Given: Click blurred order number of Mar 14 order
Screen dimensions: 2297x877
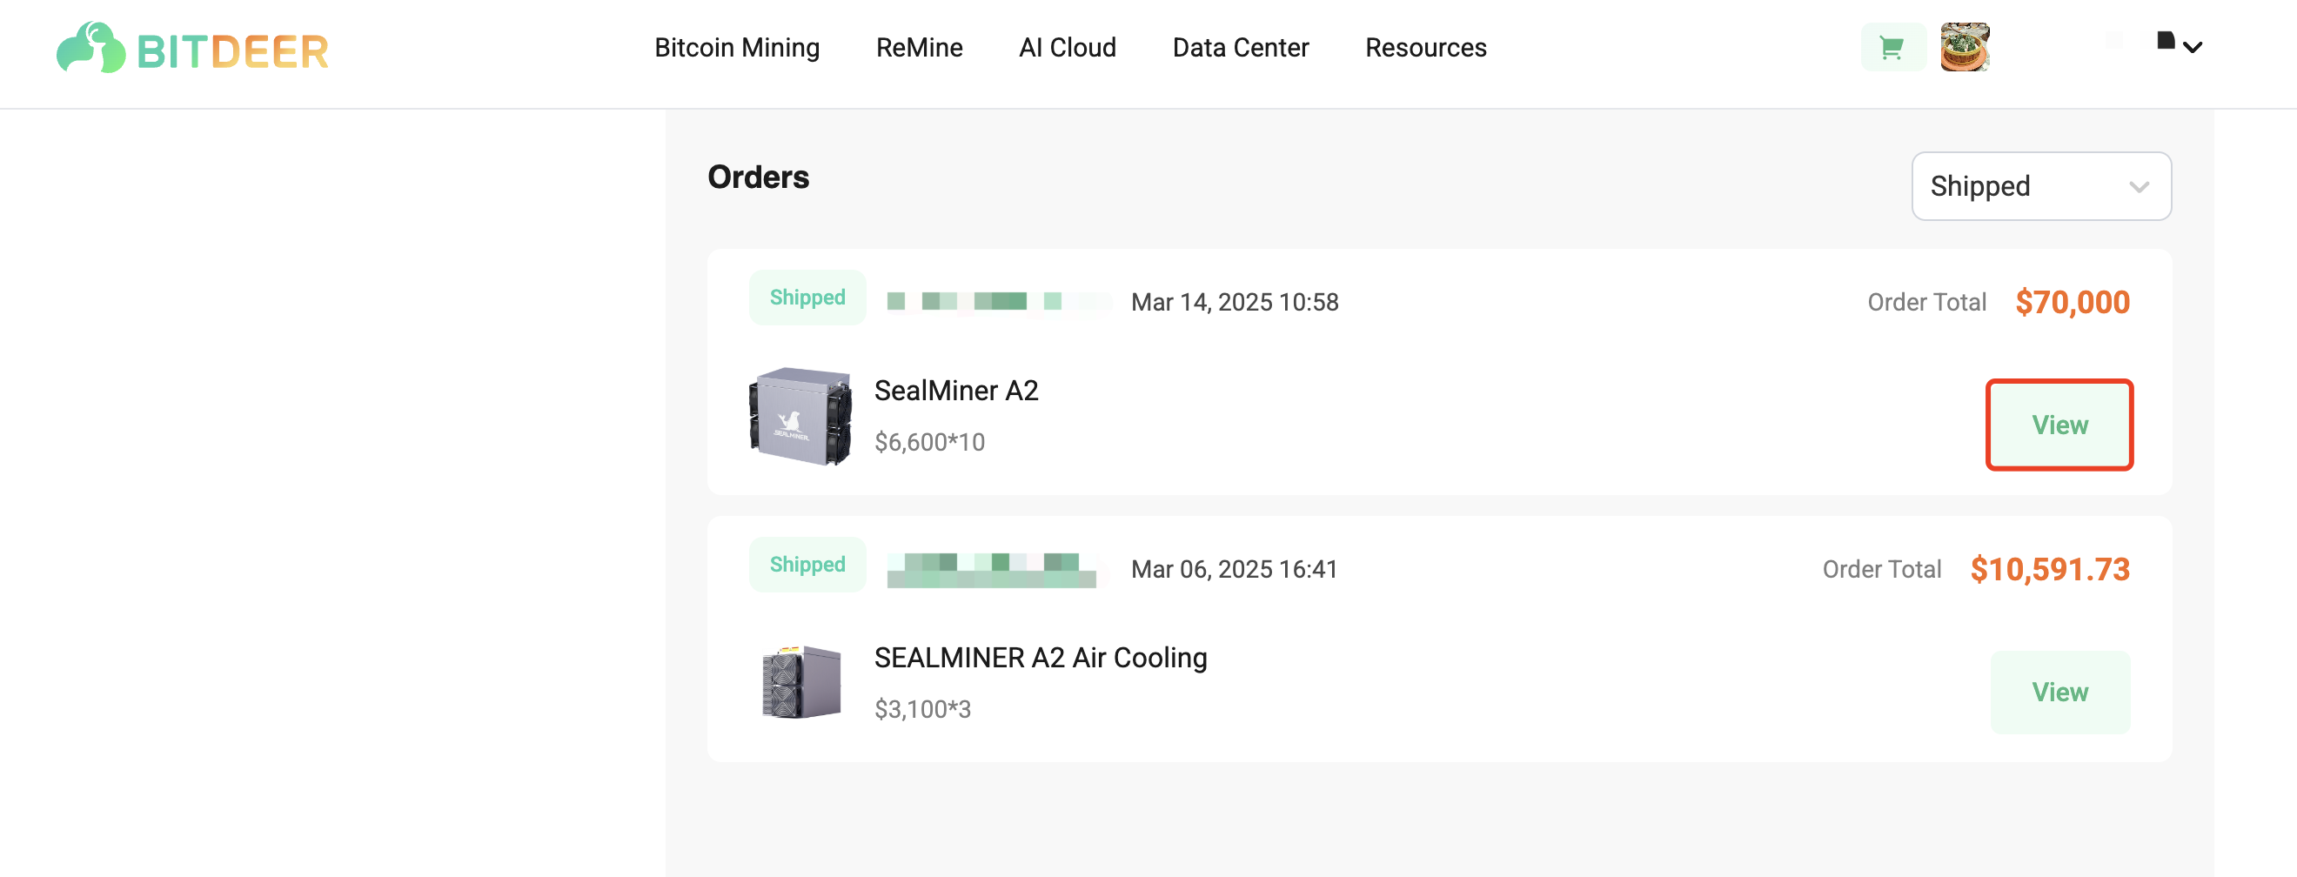Looking at the screenshot, I should [x=999, y=301].
